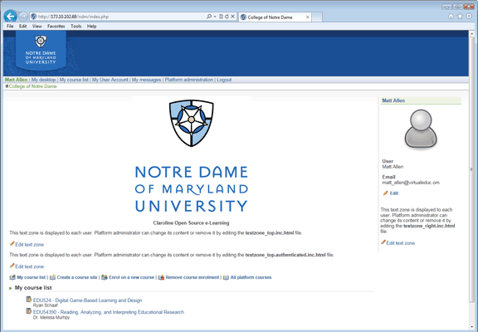
Task: Open the Favorites star icon
Action: [460, 16]
